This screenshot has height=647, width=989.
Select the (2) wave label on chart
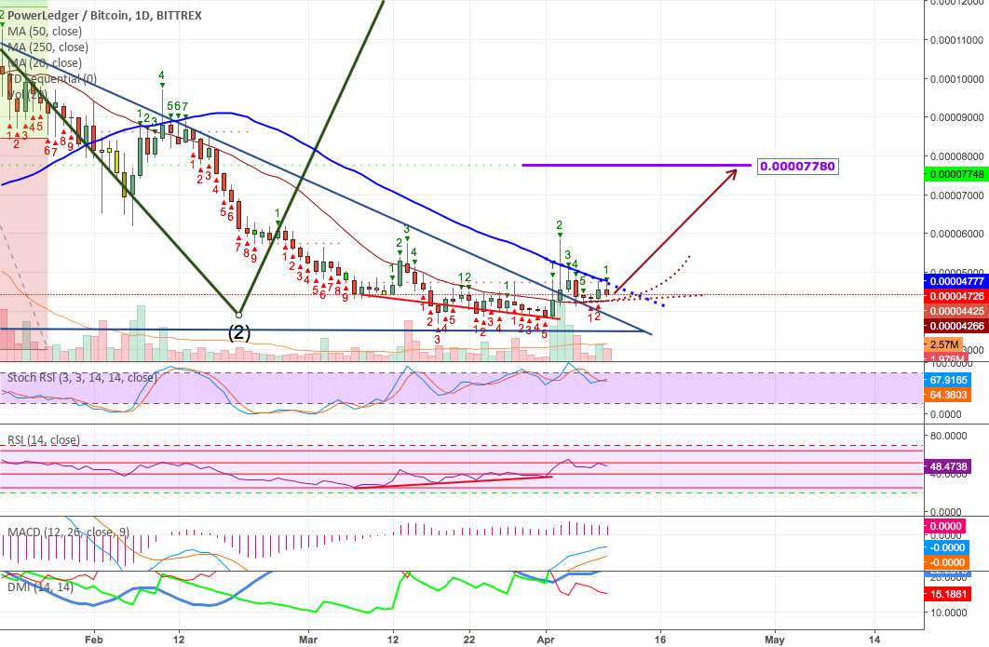[x=239, y=332]
